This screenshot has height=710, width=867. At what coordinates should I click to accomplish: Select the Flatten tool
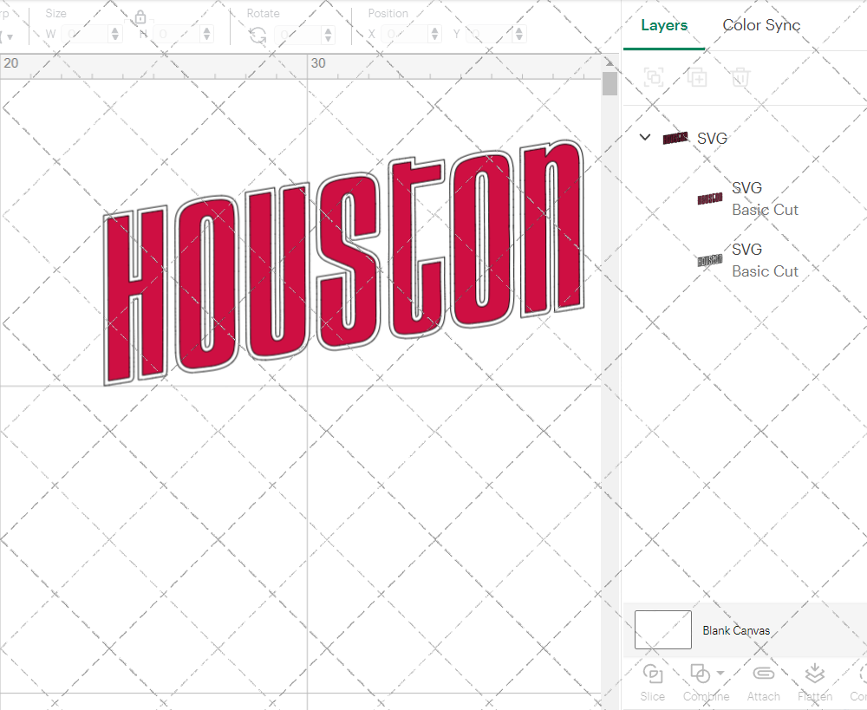point(814,682)
